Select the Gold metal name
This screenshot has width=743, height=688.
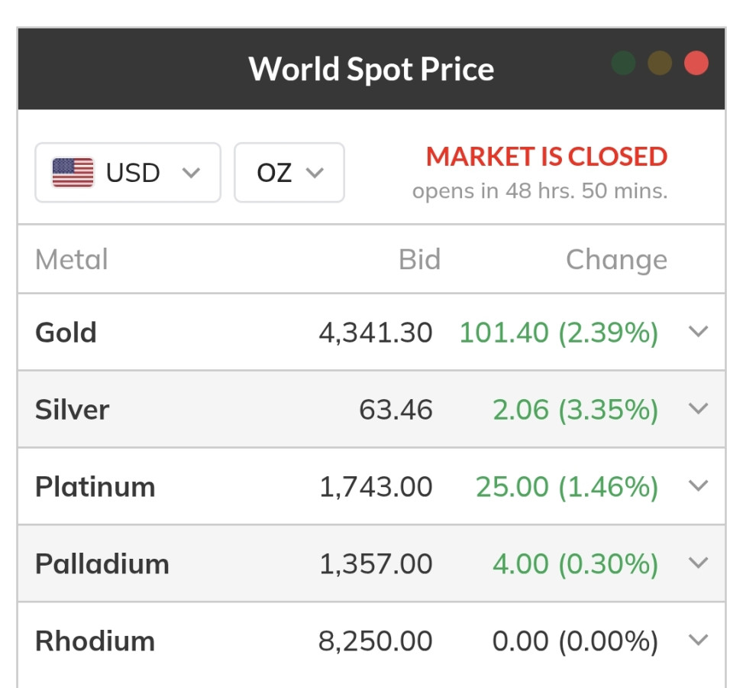(x=66, y=332)
